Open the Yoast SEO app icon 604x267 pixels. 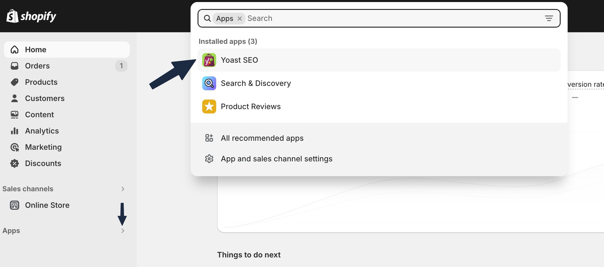(209, 60)
